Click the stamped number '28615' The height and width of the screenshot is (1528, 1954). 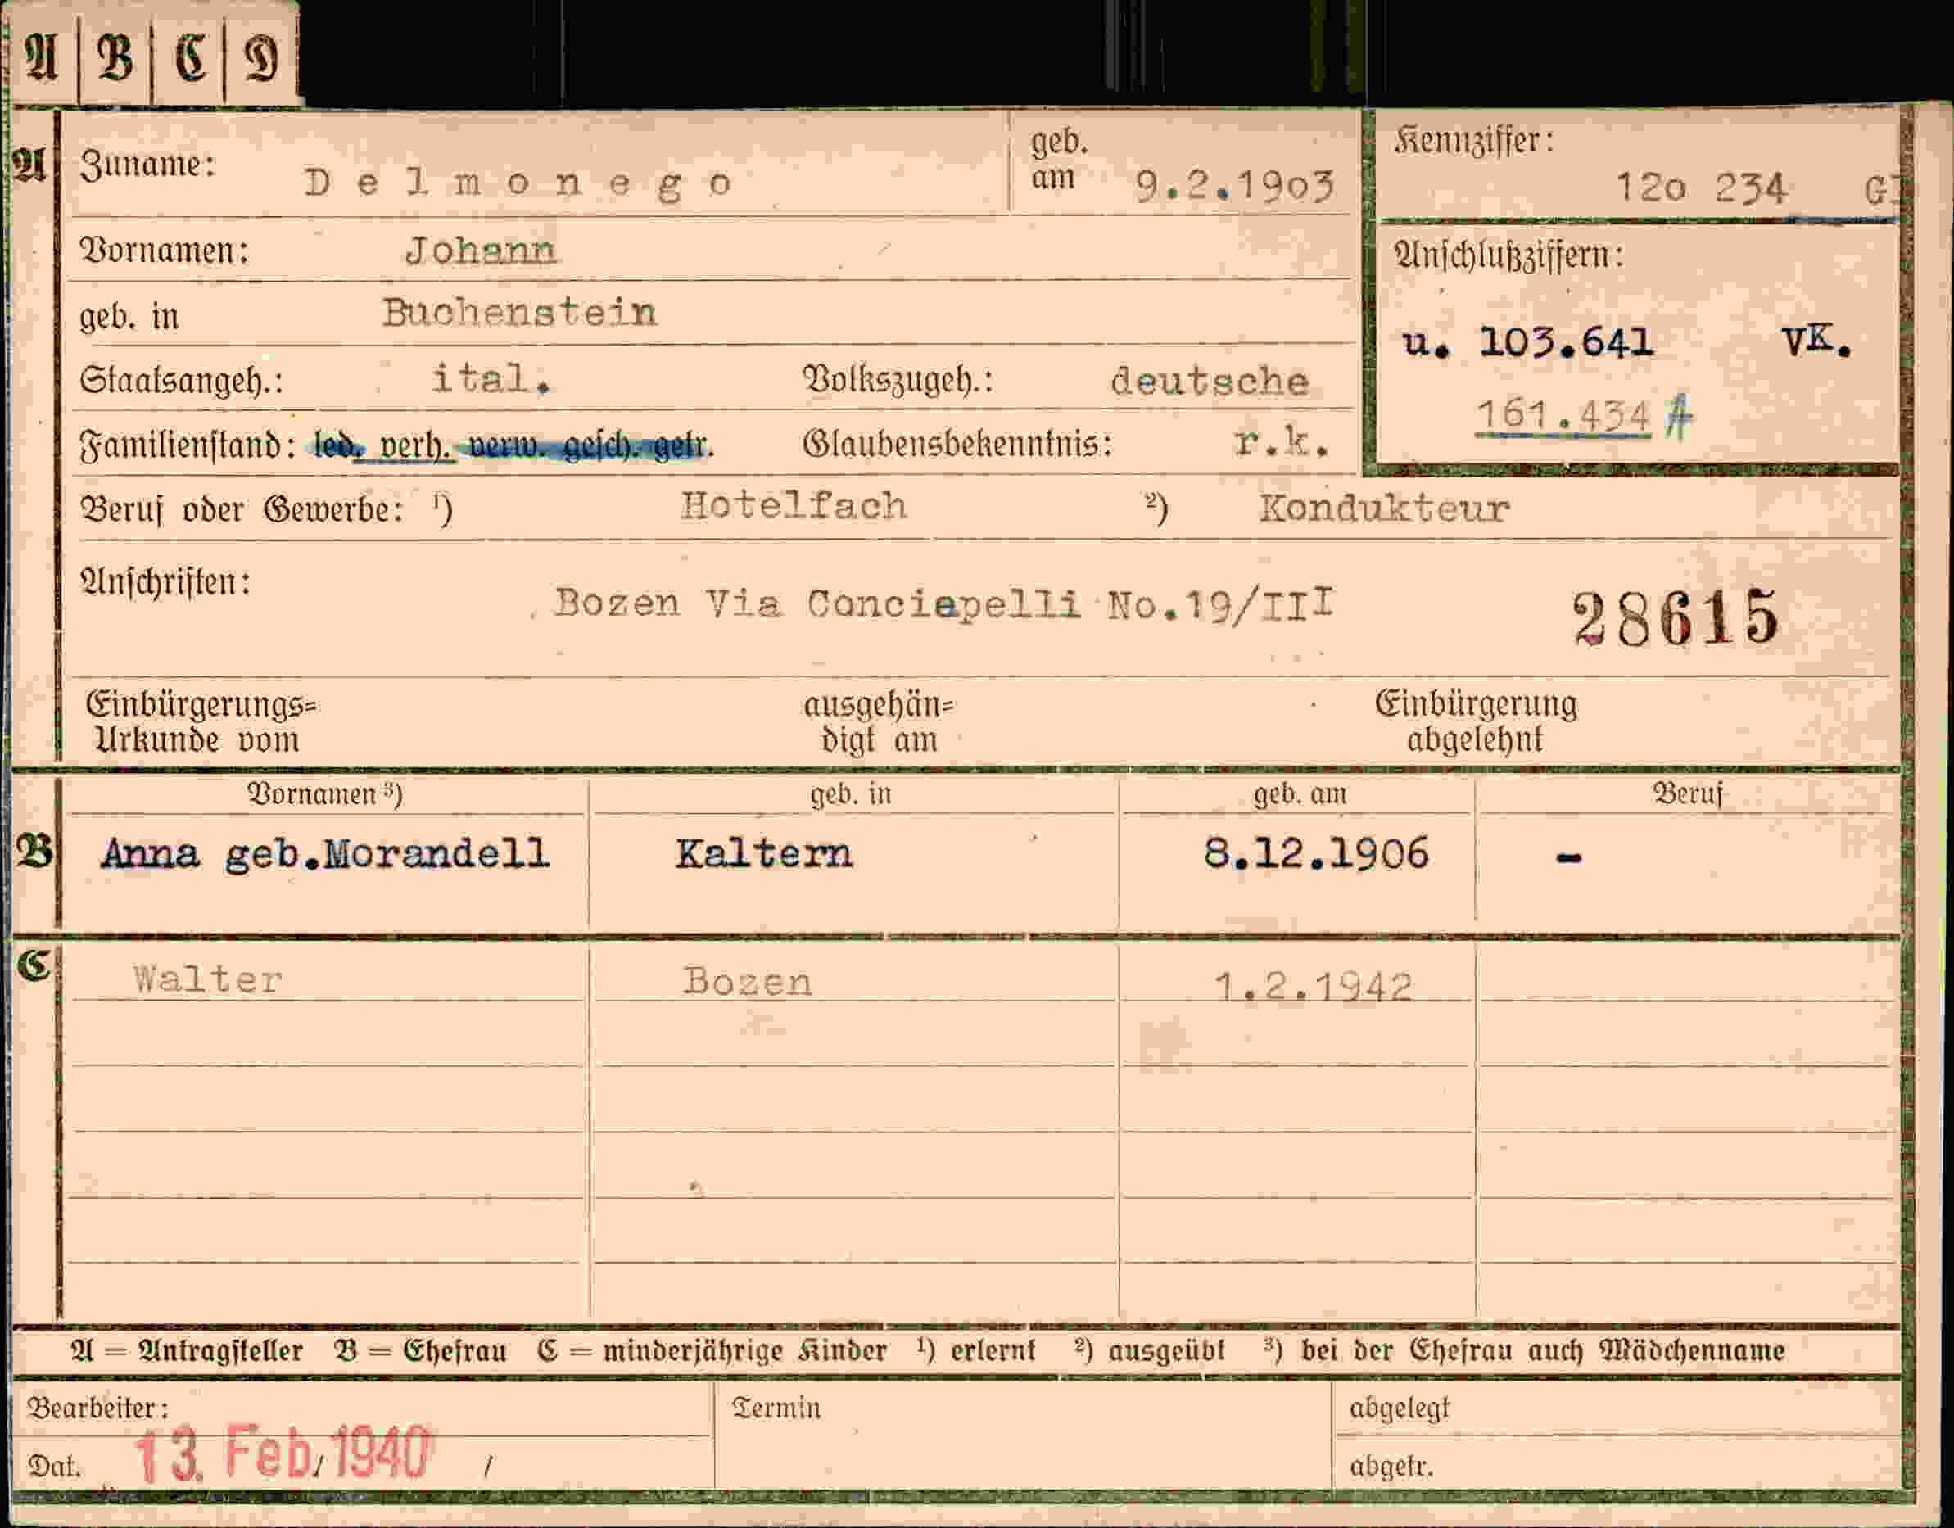[1676, 617]
